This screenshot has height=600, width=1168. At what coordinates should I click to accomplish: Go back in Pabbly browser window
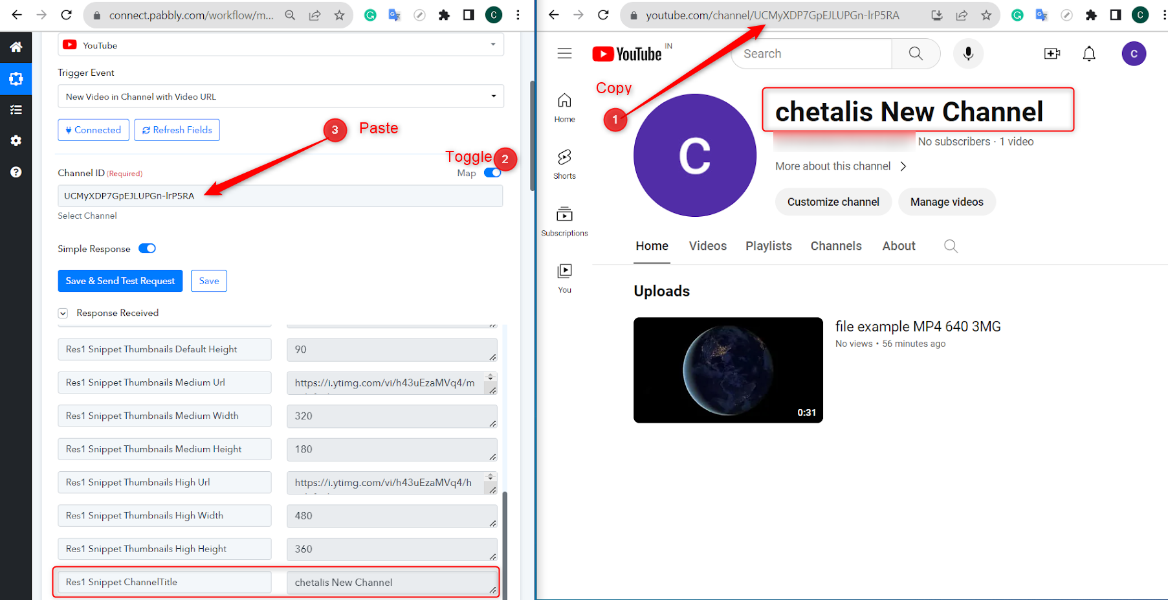(17, 15)
